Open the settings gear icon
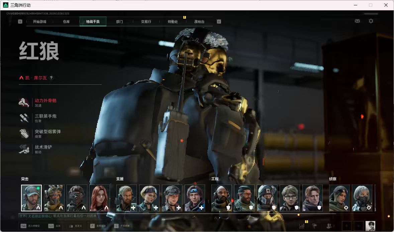The height and width of the screenshot is (232, 394). 371,21
